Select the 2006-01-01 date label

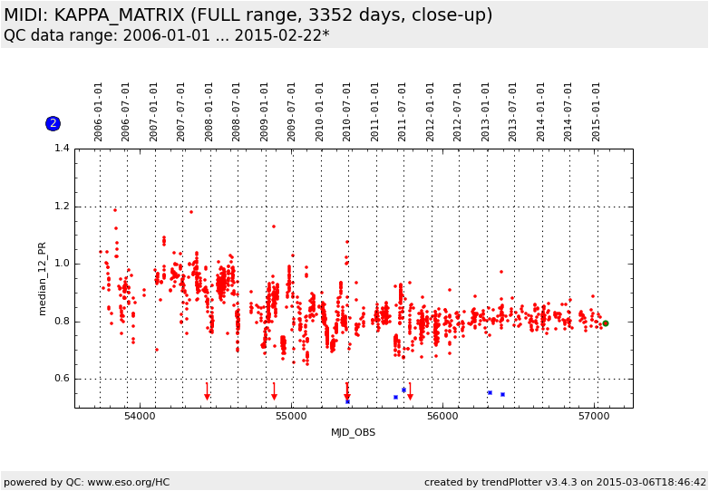point(99,111)
